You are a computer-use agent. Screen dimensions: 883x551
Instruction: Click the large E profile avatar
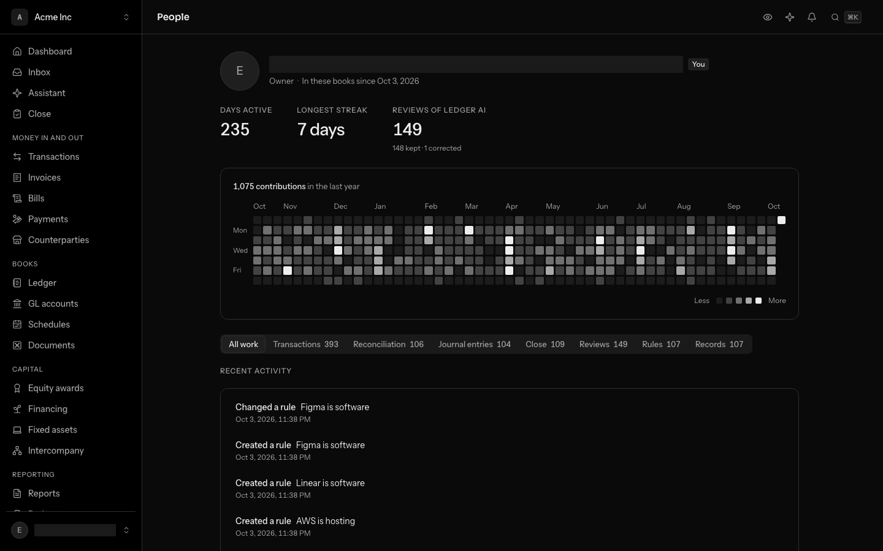click(240, 71)
